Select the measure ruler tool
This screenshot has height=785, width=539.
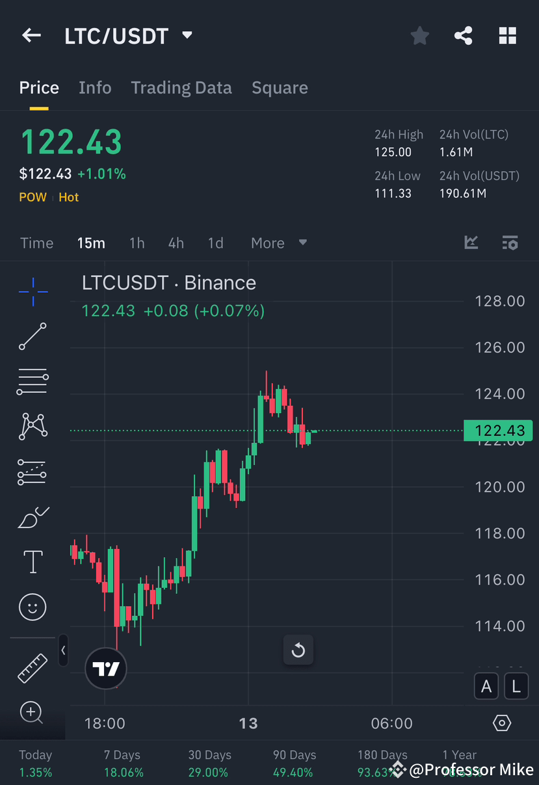[32, 668]
